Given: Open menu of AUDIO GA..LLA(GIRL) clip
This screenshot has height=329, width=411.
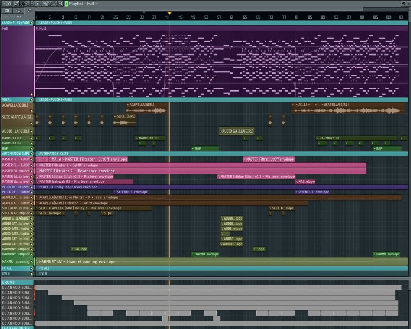Looking at the screenshot, I should (221, 131).
